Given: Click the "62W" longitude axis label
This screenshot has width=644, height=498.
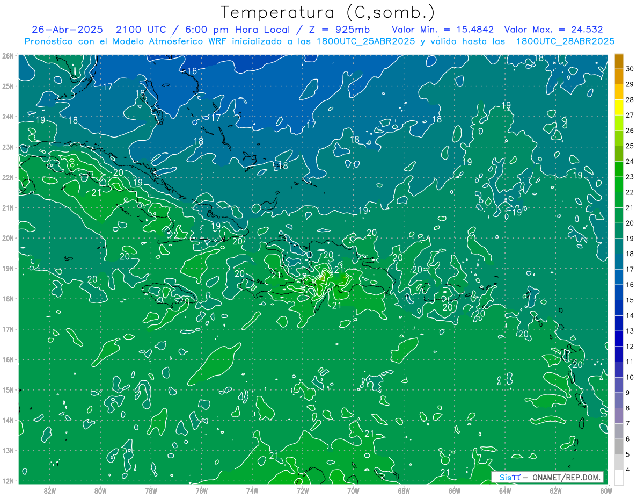Looking at the screenshot, I should pos(555,490).
